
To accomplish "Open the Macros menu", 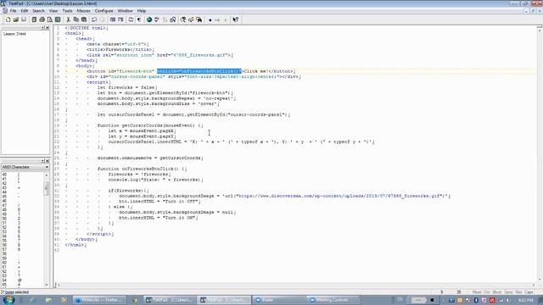I will 83,11.
